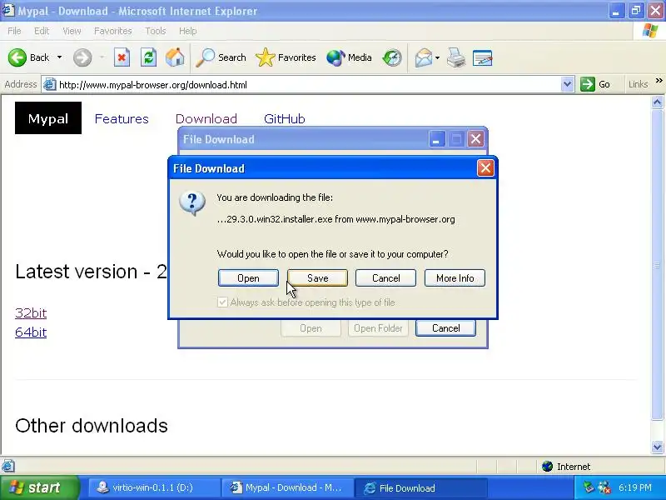Open the Help menu
Image resolution: width=666 pixels, height=500 pixels.
coord(188,31)
